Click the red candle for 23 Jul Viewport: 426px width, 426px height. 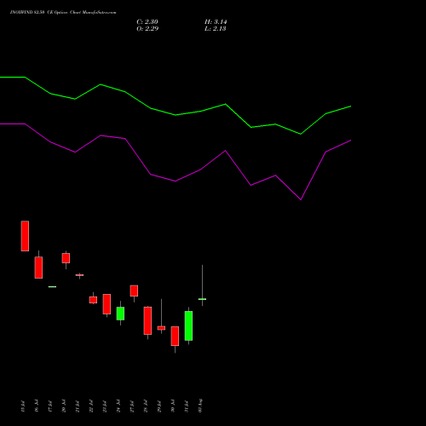106,304
